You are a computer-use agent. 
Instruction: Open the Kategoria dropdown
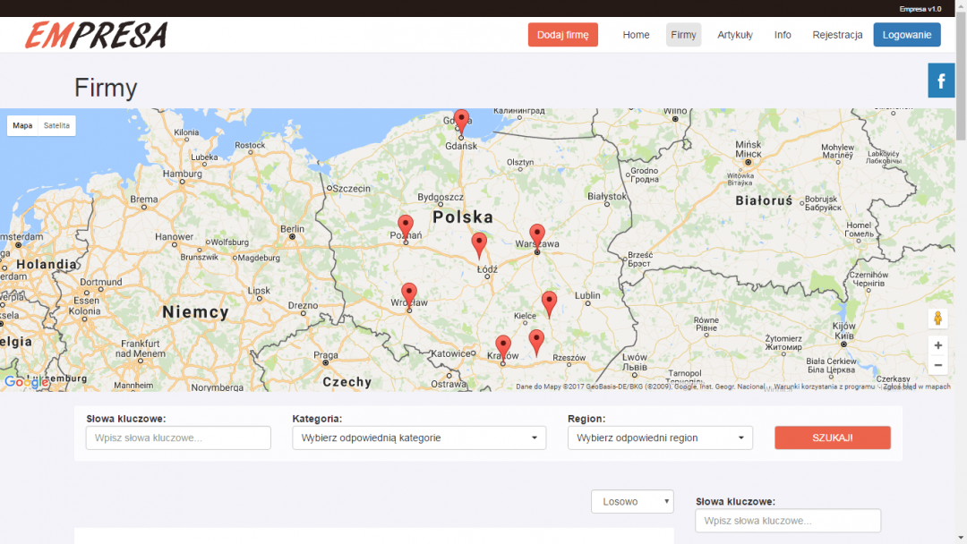click(419, 438)
